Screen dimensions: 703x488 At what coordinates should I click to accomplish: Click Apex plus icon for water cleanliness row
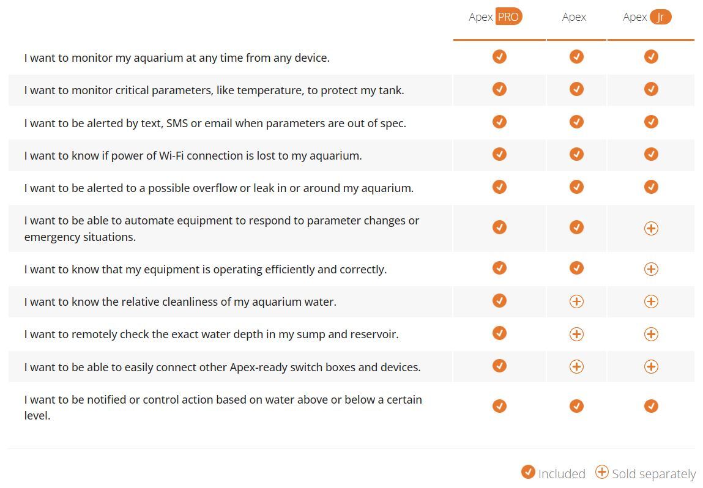576,301
